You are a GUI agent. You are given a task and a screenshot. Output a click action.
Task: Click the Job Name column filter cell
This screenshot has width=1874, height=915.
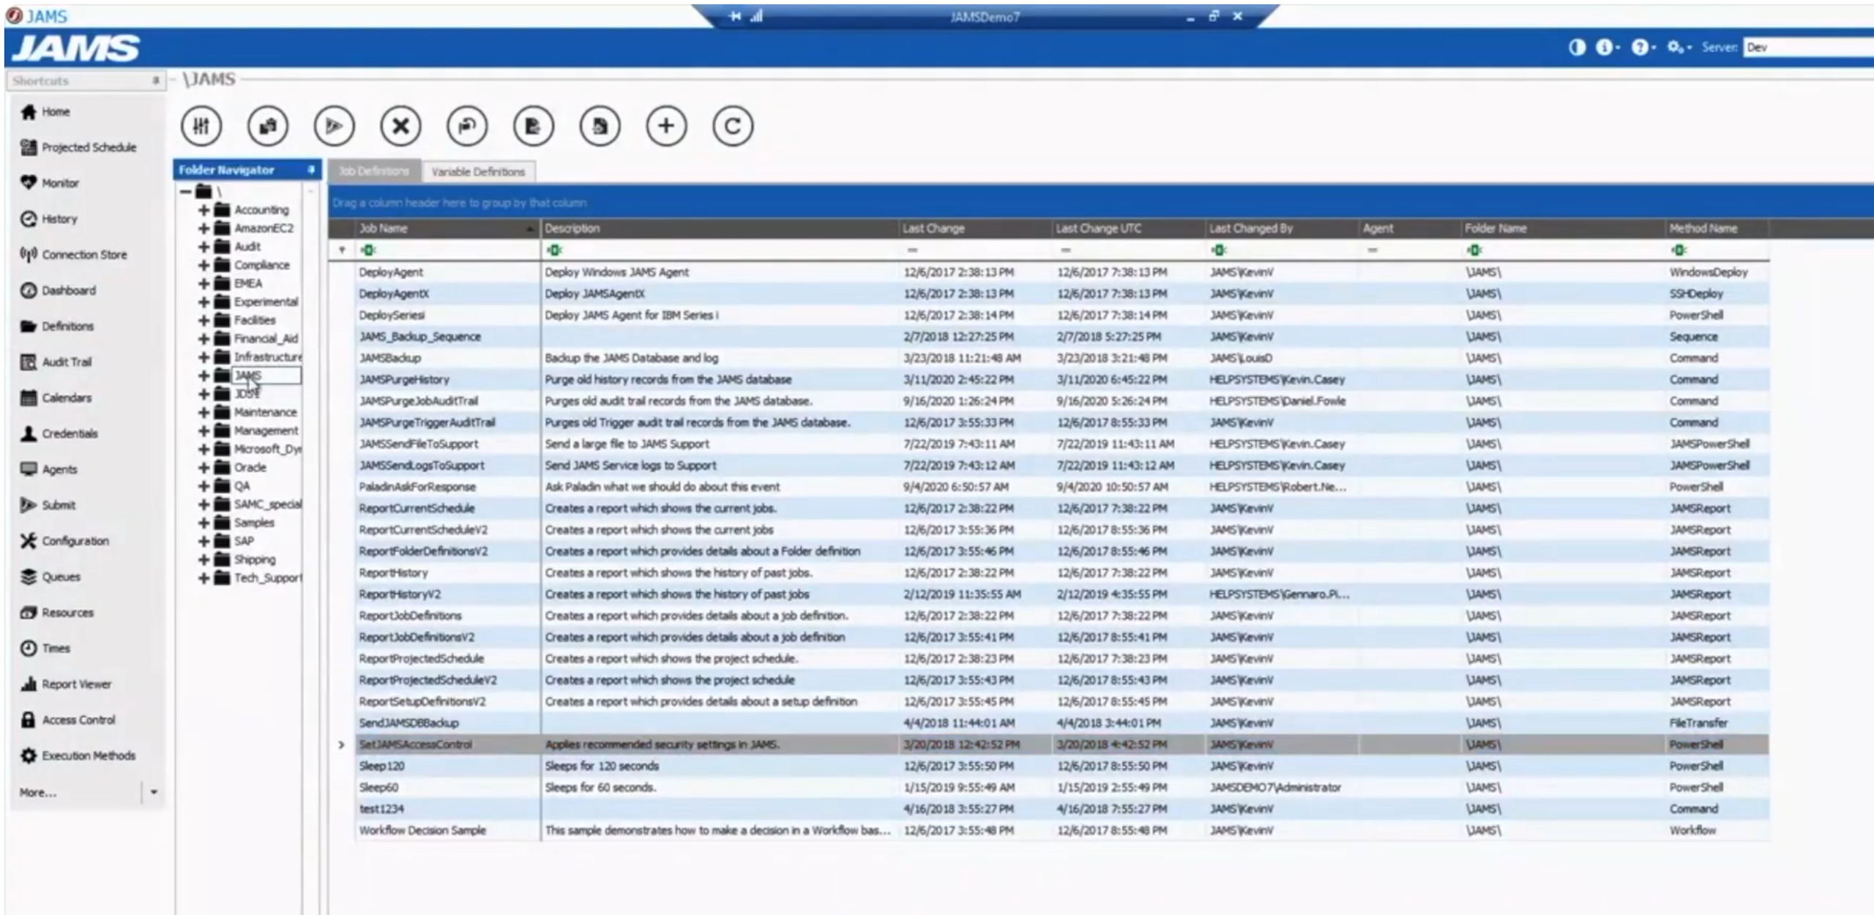(x=447, y=250)
